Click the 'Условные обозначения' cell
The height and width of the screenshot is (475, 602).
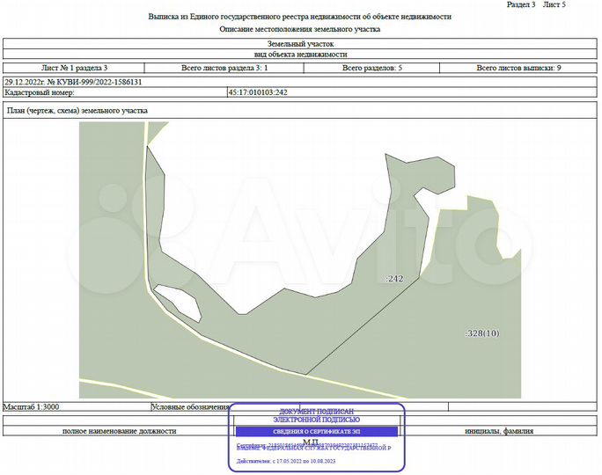coord(190,406)
